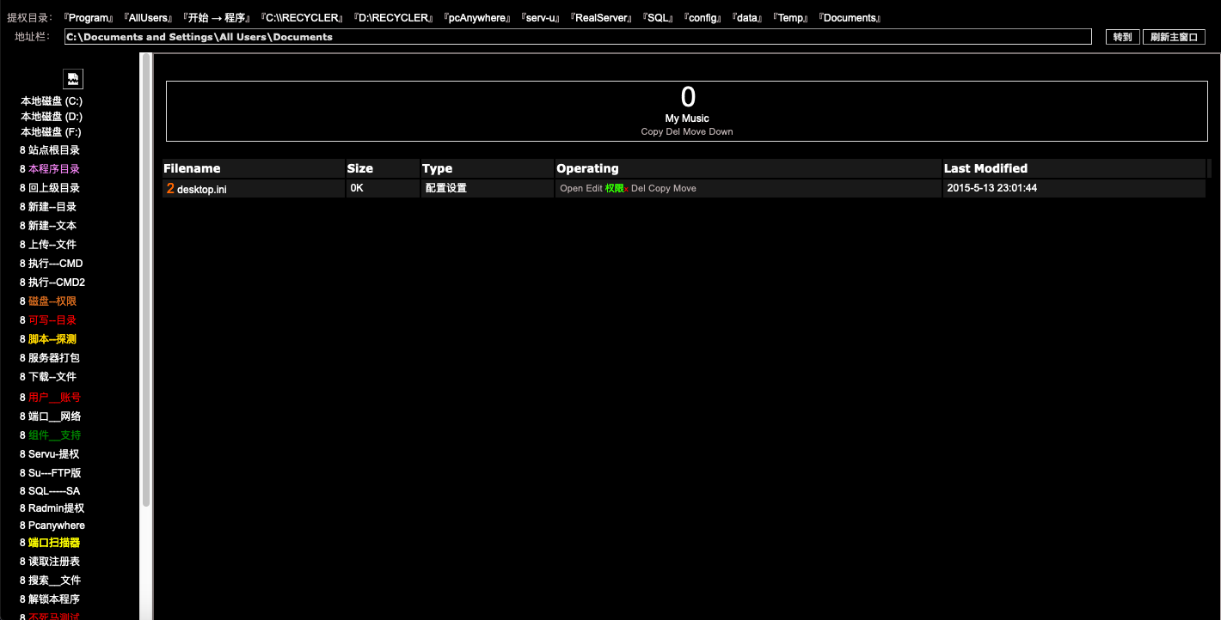This screenshot has width=1221, height=620.
Task: Select 本地磁盘 (F:) in sidebar
Action: click(52, 132)
